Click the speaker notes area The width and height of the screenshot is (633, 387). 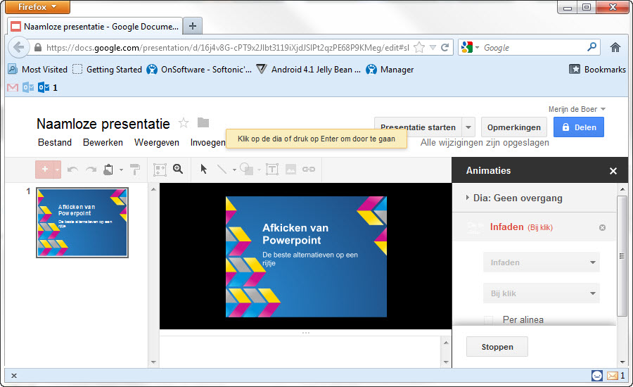301,353
